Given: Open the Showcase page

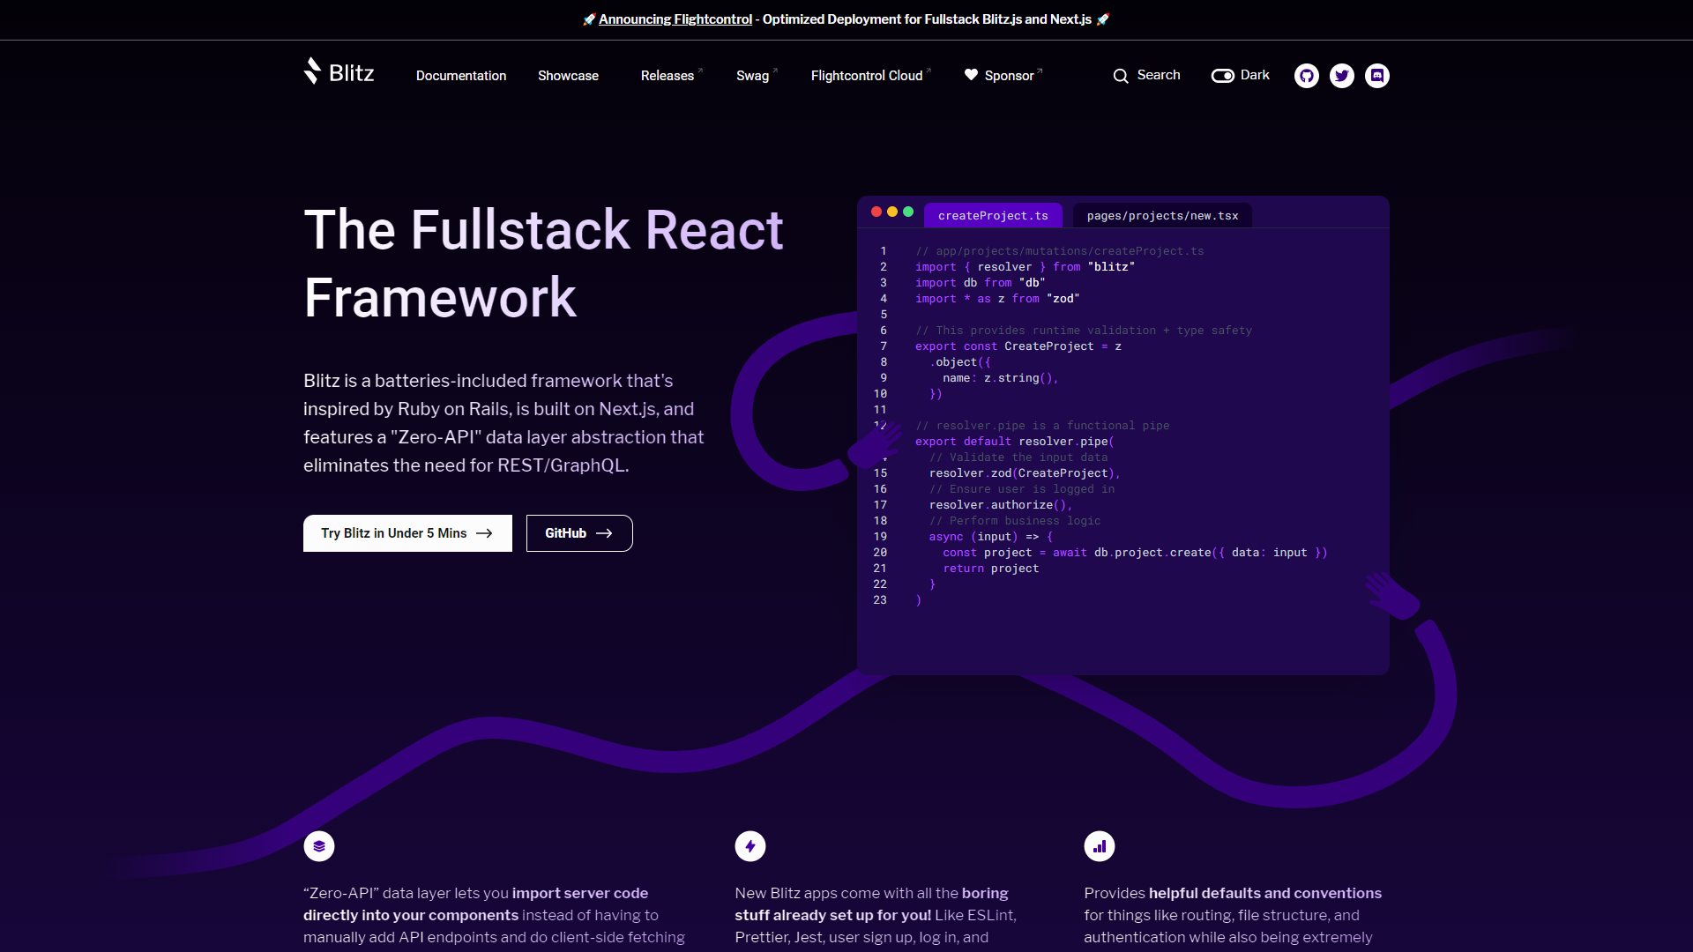Looking at the screenshot, I should (568, 76).
